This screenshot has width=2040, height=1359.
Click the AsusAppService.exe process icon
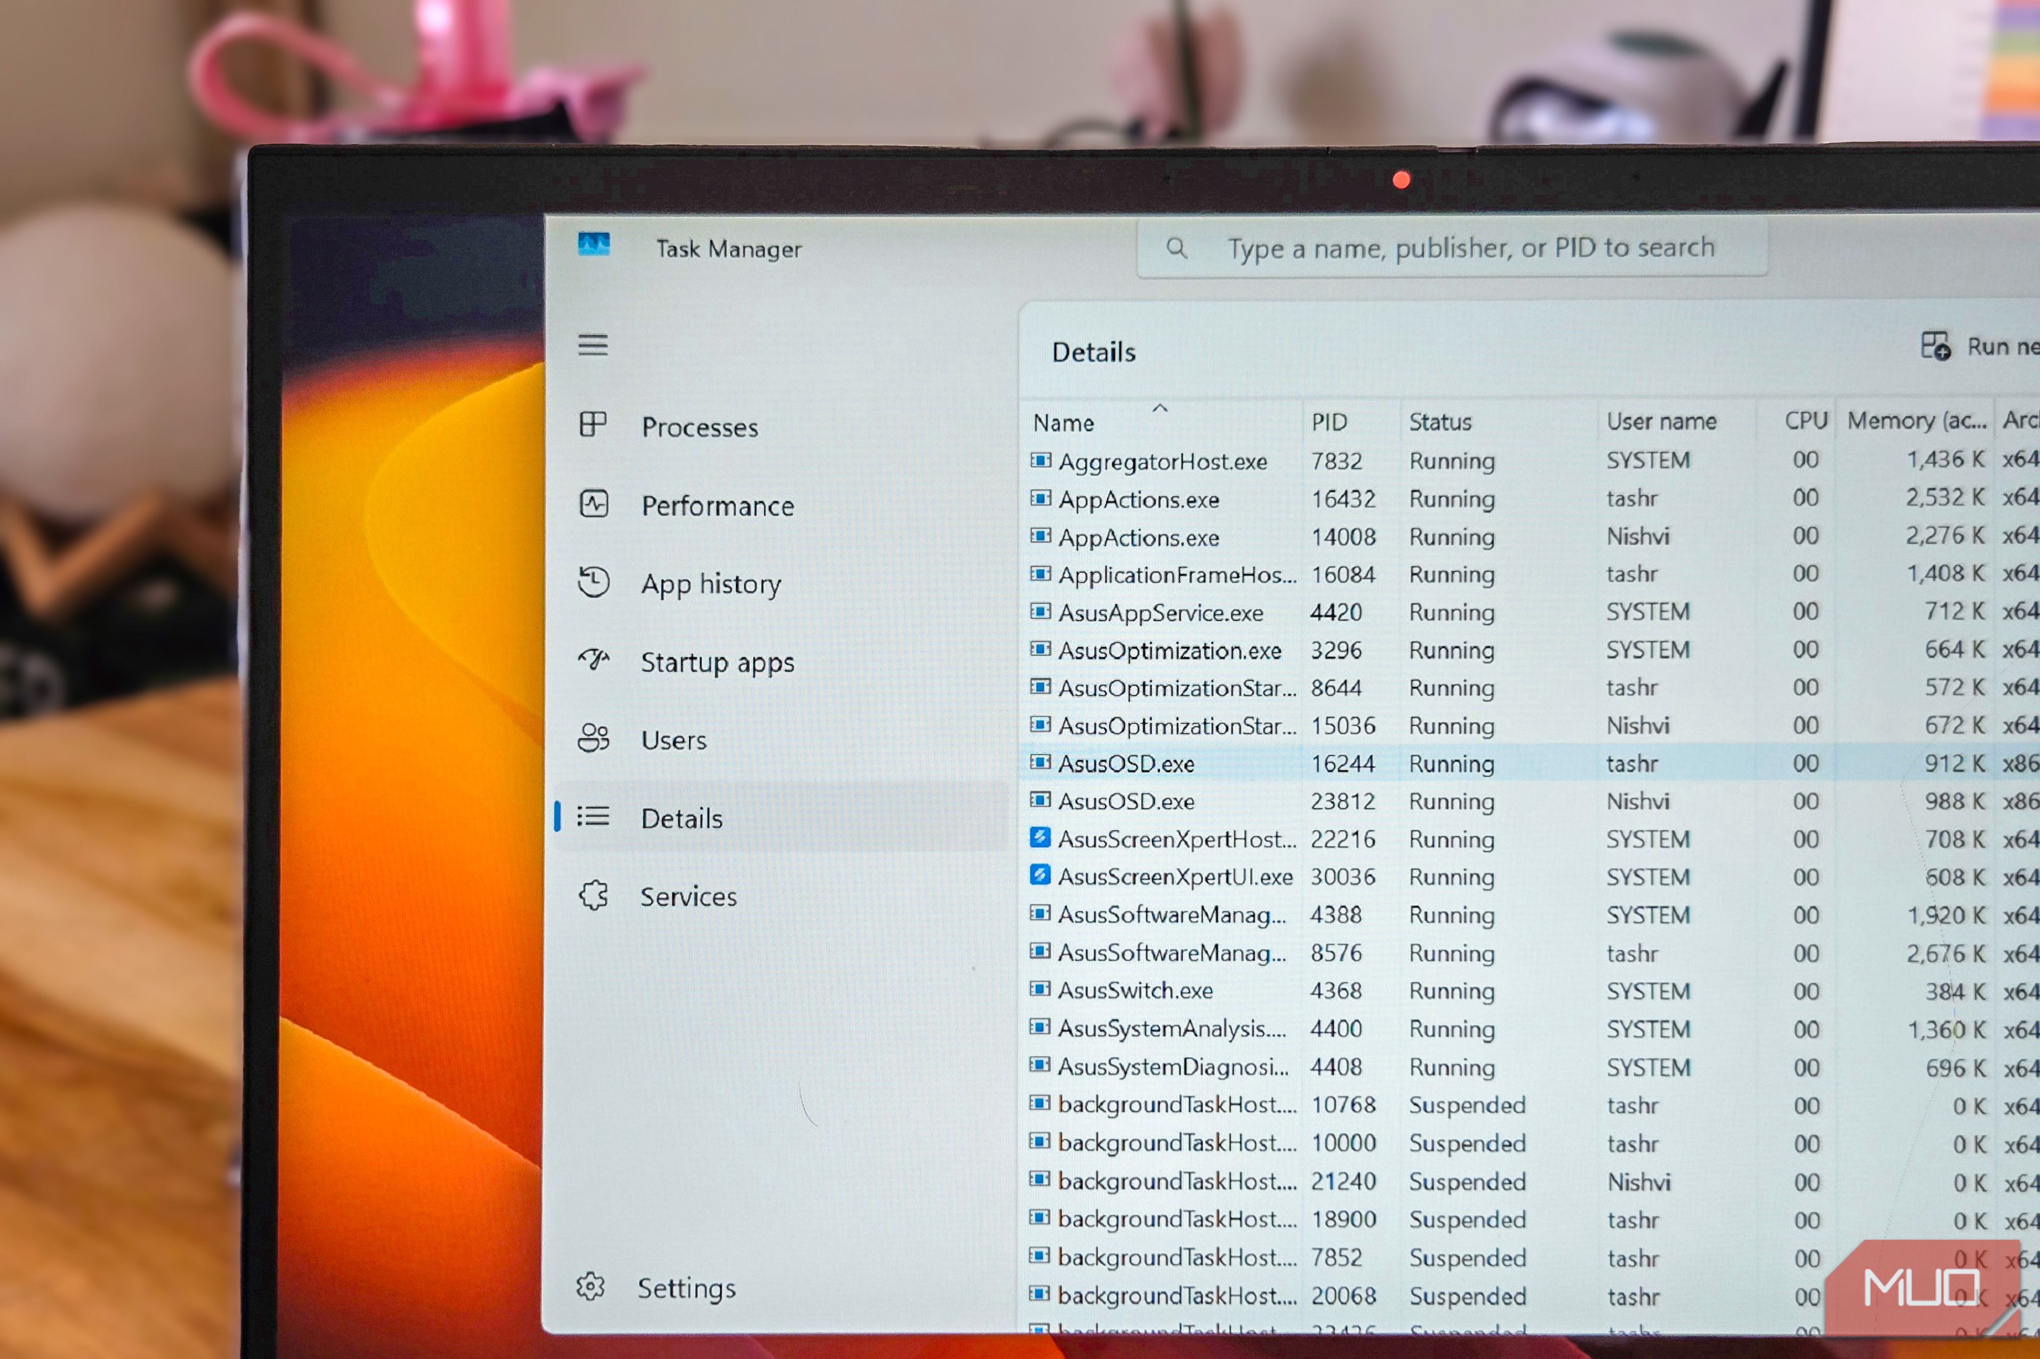coord(1040,611)
